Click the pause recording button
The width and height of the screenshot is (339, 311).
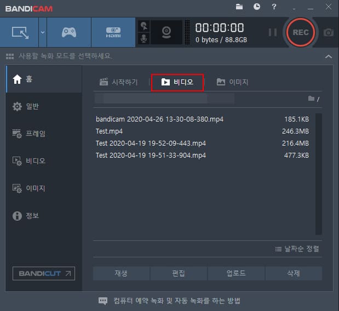pyautogui.click(x=272, y=32)
